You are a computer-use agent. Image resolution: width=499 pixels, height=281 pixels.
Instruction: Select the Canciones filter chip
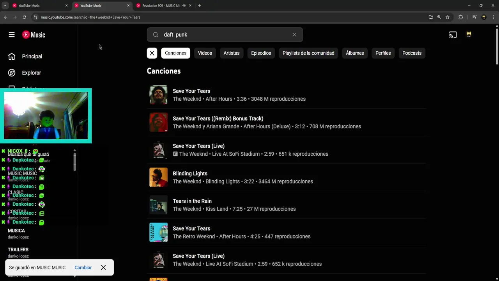[175, 53]
